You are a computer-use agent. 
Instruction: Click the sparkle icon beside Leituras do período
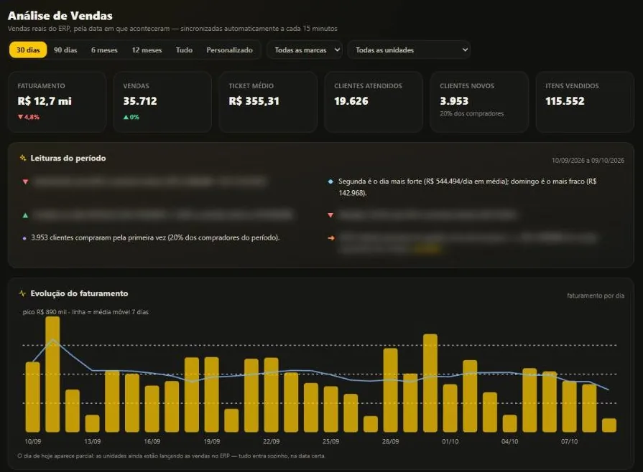click(23, 158)
